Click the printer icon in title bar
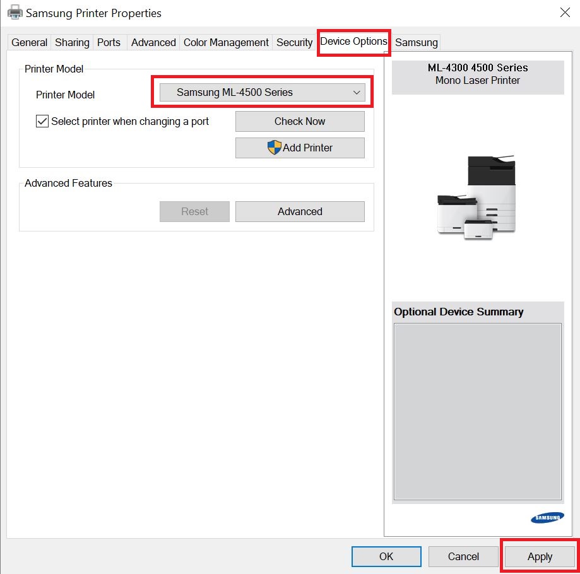 pyautogui.click(x=15, y=13)
